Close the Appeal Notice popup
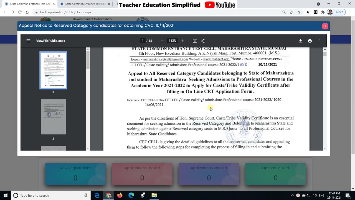The height and width of the screenshot is (200, 355). 325,26
